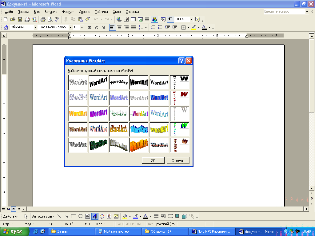The height and width of the screenshot is (236, 315).
Task: Center the paragraph text
Action: pyautogui.click(x=119, y=27)
